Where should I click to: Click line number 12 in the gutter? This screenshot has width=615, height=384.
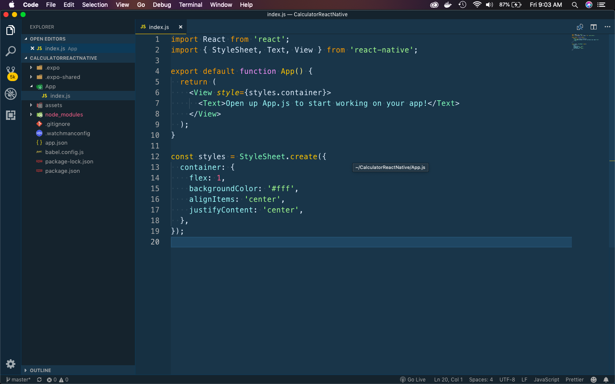155,157
